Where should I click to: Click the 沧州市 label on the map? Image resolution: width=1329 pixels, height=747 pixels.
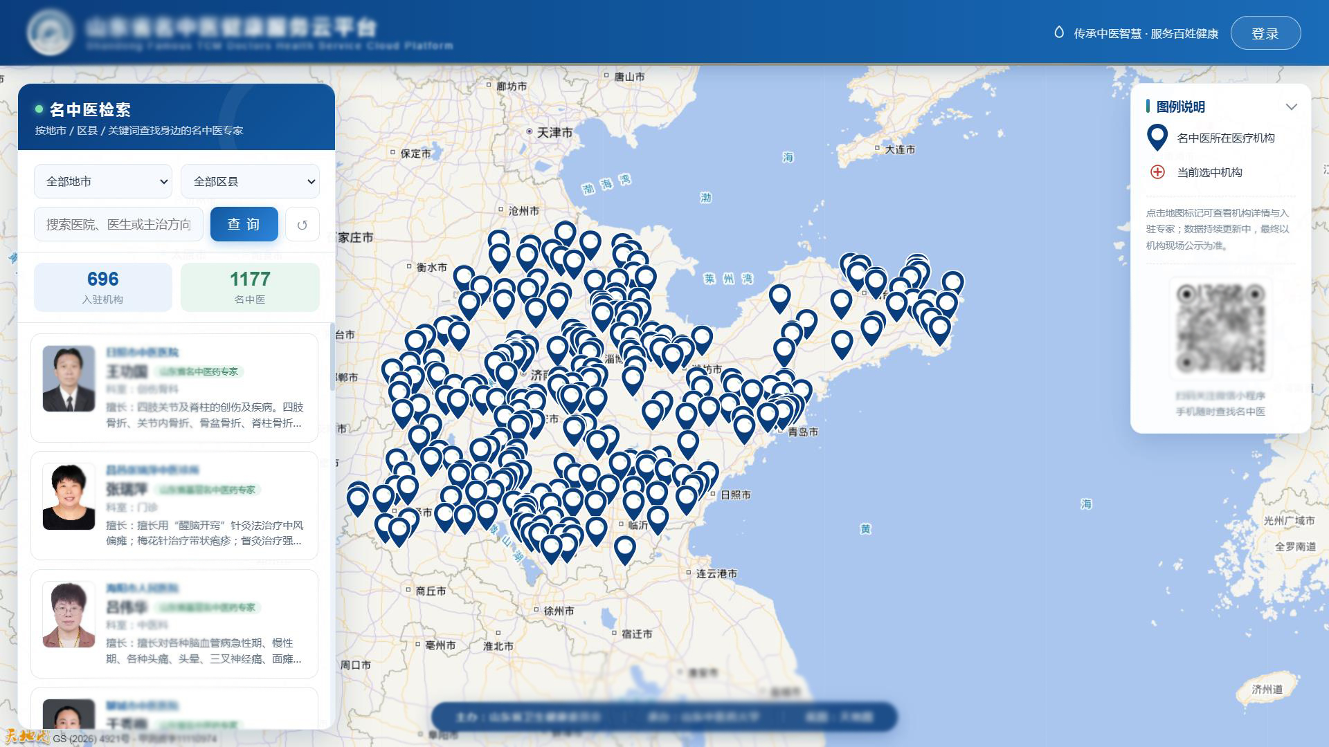point(523,211)
